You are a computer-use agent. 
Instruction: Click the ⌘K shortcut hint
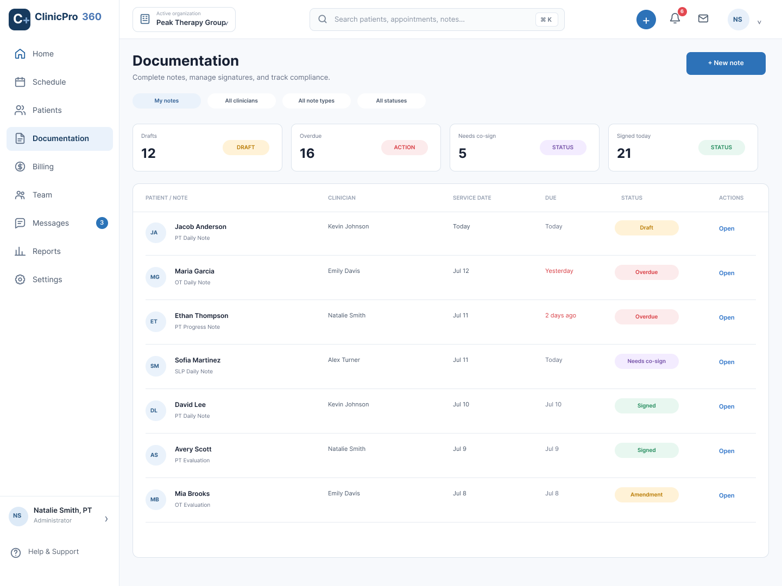point(546,20)
